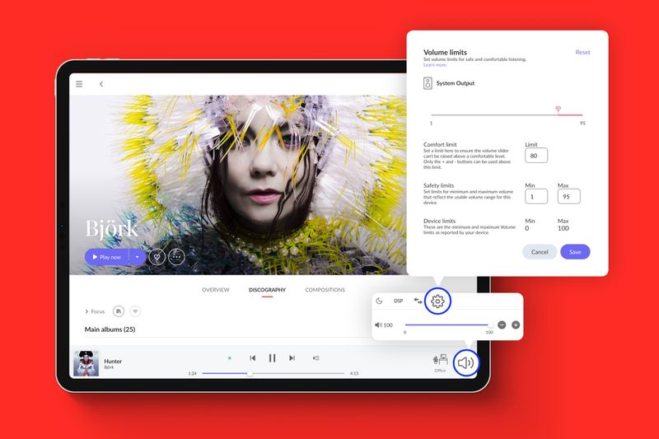Click the Device limits Min value 0
This screenshot has width=659, height=439.
coord(527,228)
